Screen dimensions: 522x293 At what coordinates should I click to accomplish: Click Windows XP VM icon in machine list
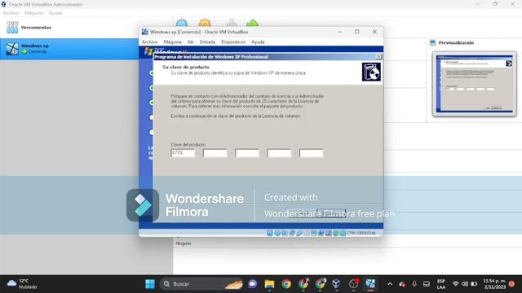coord(12,49)
